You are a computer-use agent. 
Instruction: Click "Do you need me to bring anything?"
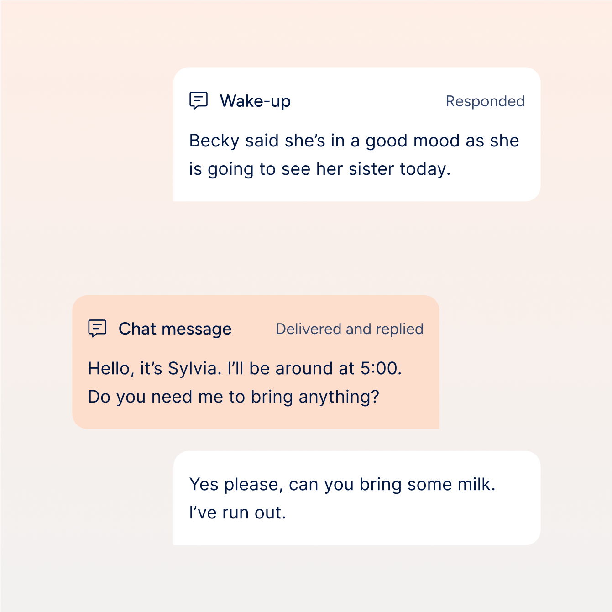[x=234, y=397]
